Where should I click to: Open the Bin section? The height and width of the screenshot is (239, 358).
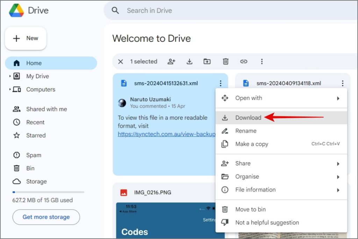coord(30,168)
